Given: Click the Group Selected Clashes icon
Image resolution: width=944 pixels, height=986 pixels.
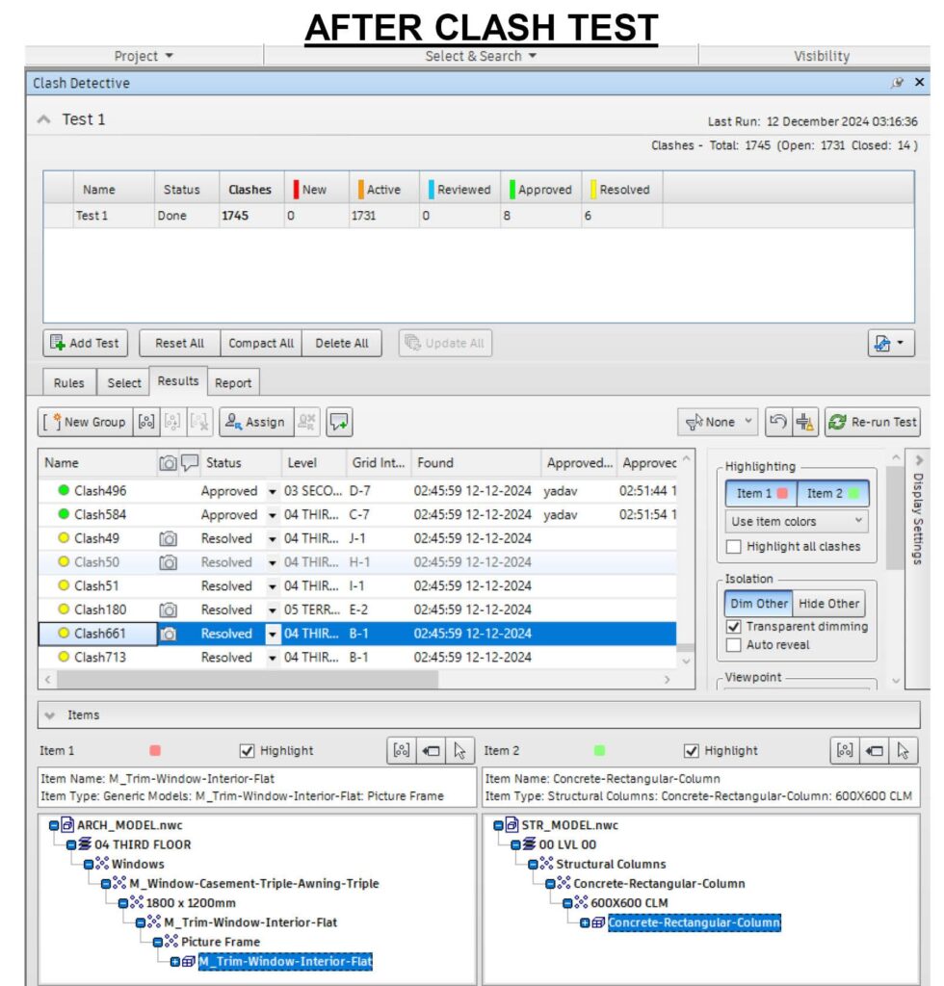Looking at the screenshot, I should click(x=146, y=422).
